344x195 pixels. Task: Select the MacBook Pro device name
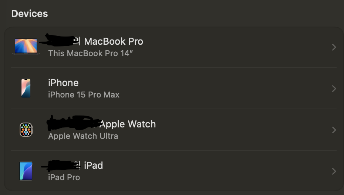click(x=114, y=41)
